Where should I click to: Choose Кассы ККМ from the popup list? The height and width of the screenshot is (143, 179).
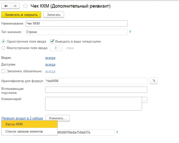pyautogui.click(x=29, y=124)
